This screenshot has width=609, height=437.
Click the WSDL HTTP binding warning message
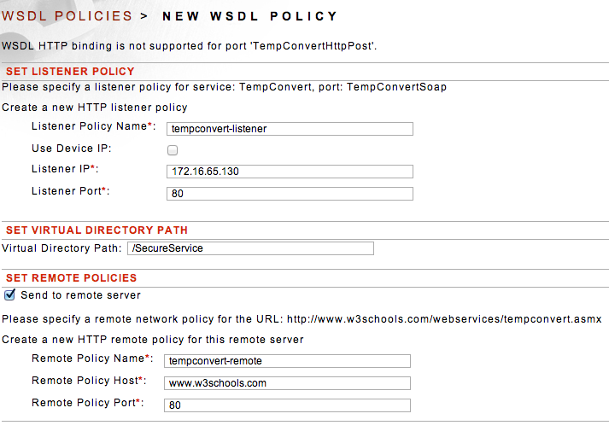tap(189, 46)
